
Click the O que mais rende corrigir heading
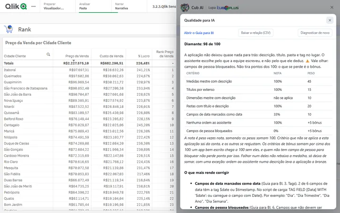[x=207, y=173]
